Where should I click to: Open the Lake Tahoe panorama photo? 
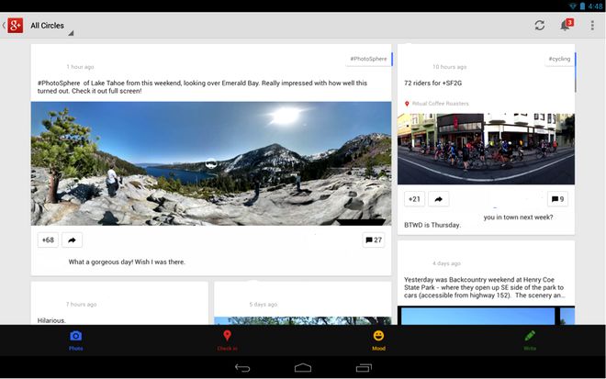pos(211,162)
